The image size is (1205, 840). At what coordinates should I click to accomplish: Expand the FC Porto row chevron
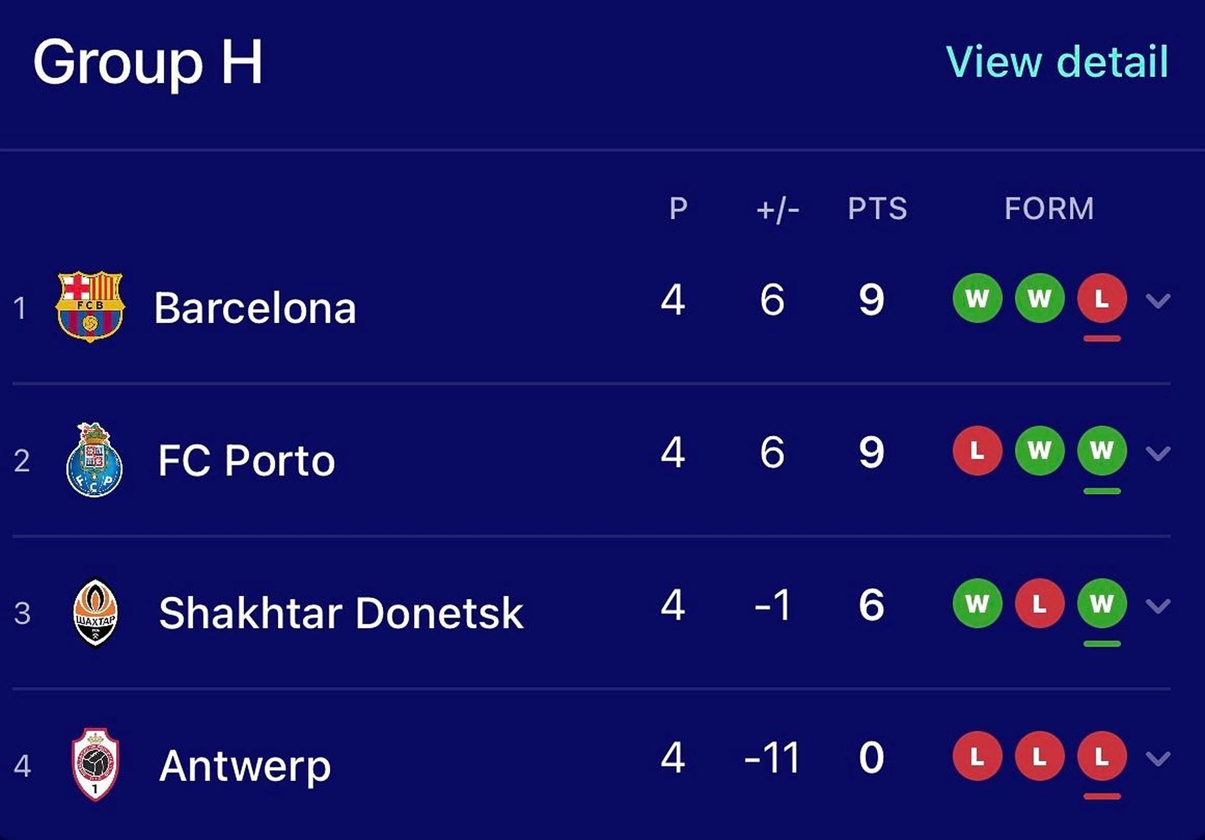[x=1158, y=453]
